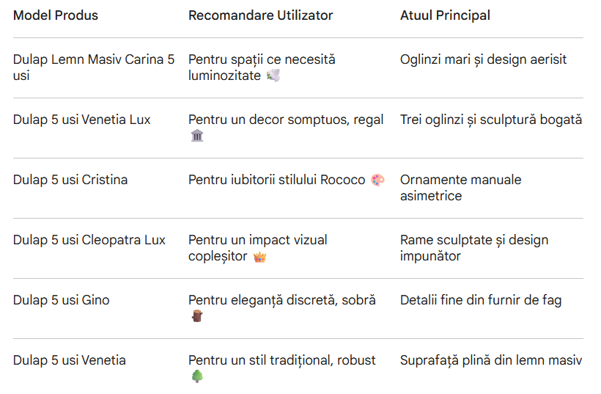Viewport: 601px width, 394px height.
Task: Click the green tree emoji in Venetia row
Action: point(196,376)
